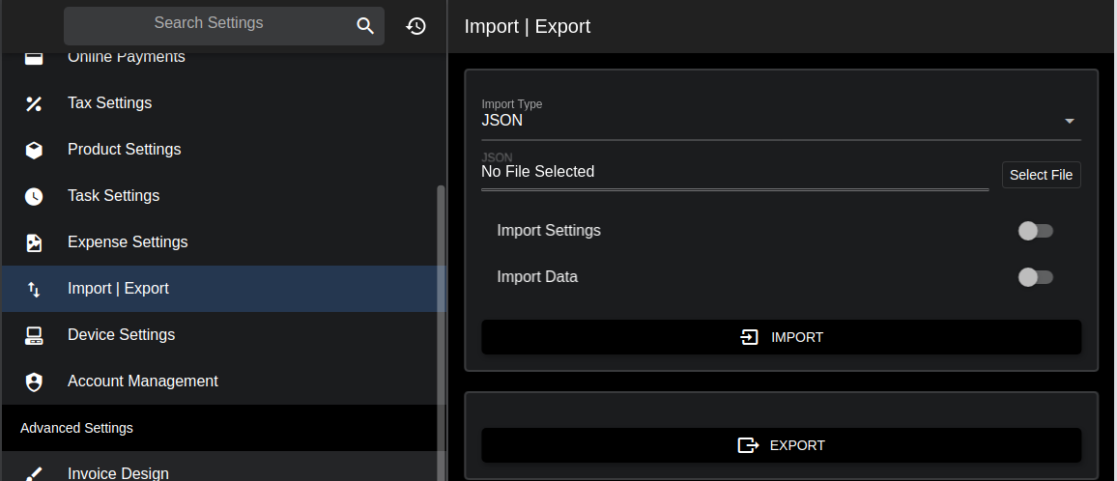
Task: Select the Import | Export menu item
Action: coord(118,289)
